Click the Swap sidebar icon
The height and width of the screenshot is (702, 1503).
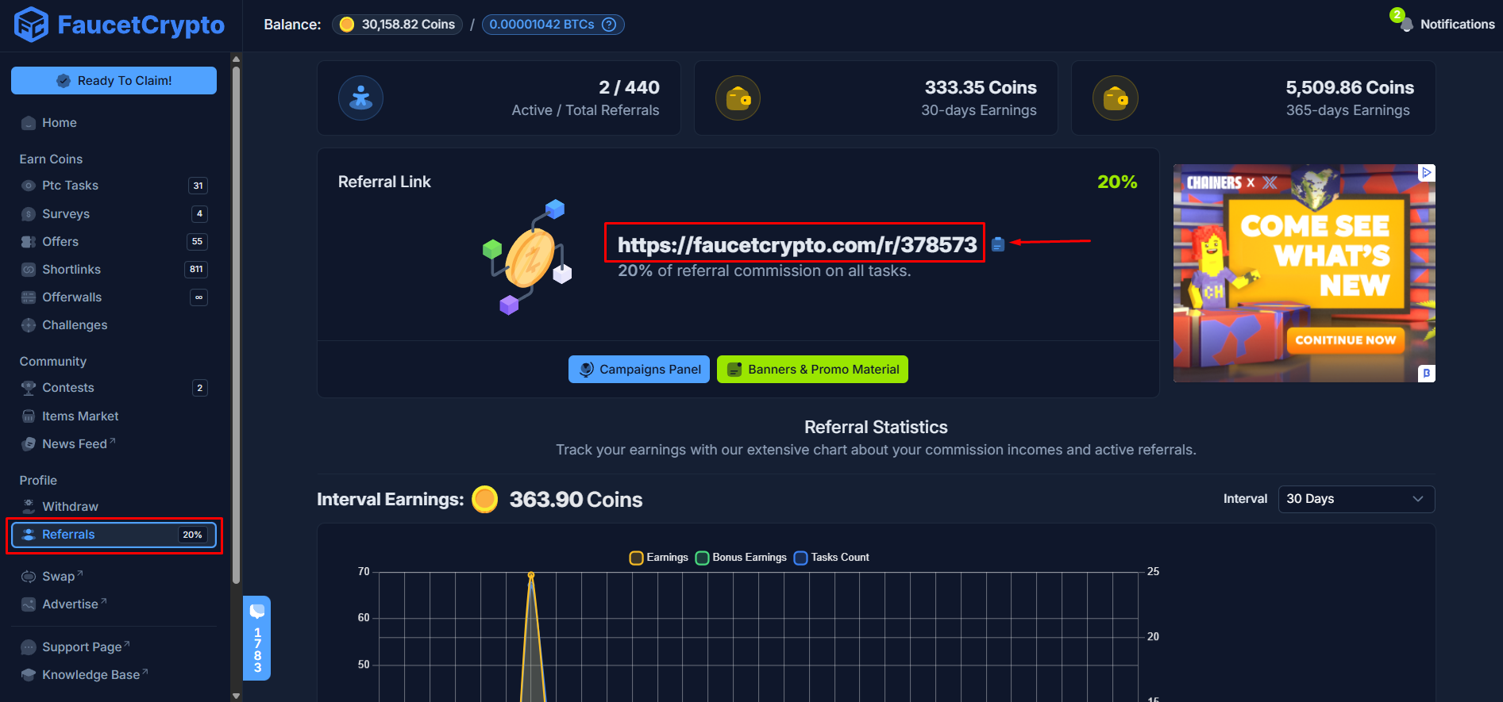click(x=29, y=577)
